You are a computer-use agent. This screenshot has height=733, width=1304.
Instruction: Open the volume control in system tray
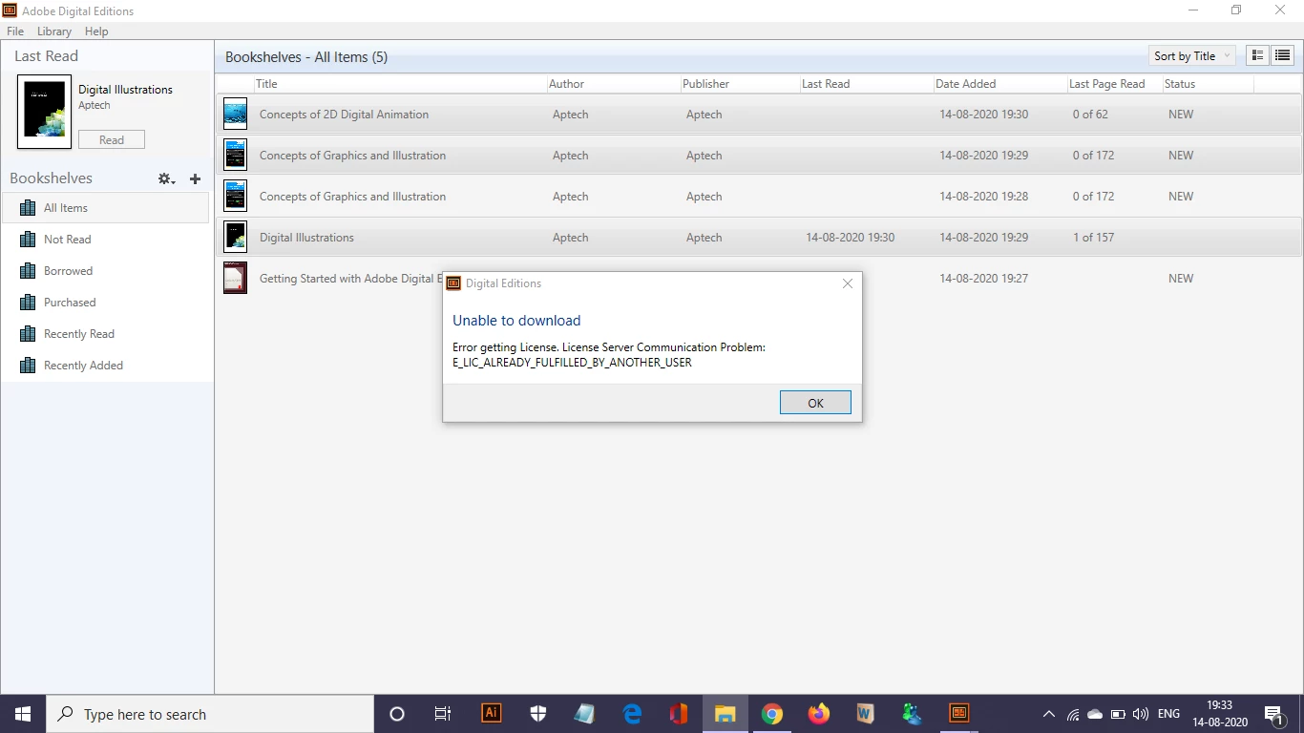(x=1141, y=715)
